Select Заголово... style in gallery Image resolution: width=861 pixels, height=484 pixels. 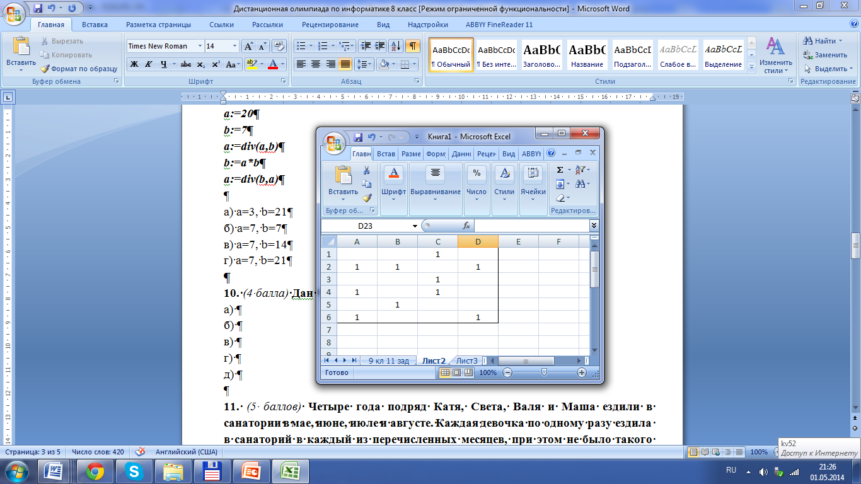[542, 55]
